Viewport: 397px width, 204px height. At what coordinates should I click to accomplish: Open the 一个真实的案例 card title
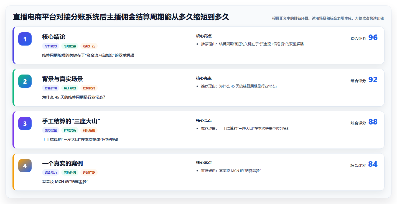[62, 163]
